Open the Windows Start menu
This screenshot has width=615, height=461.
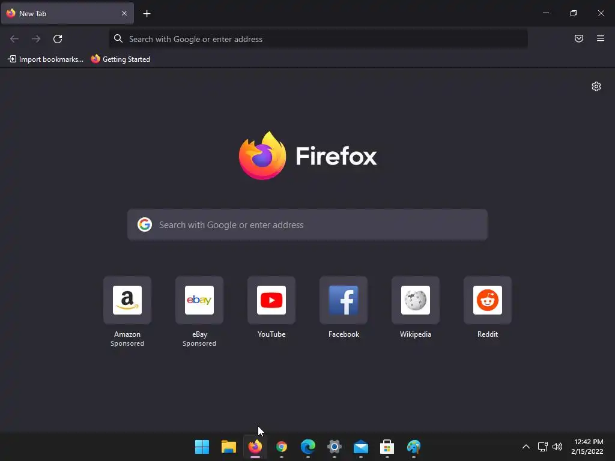point(202,447)
